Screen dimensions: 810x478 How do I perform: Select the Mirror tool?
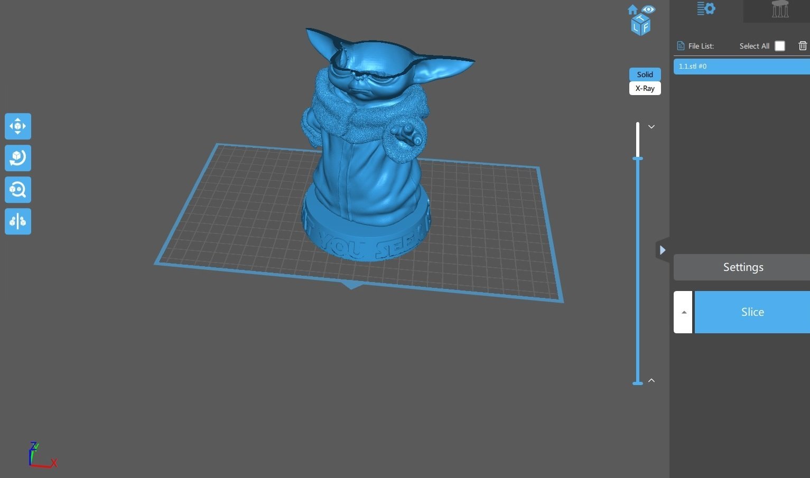[17, 221]
